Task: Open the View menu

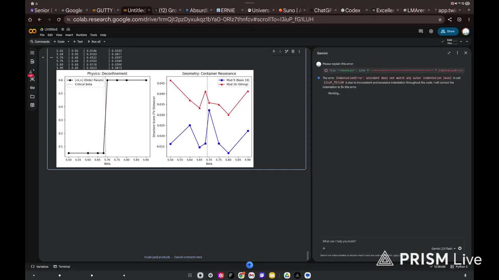Action: [x=59, y=35]
